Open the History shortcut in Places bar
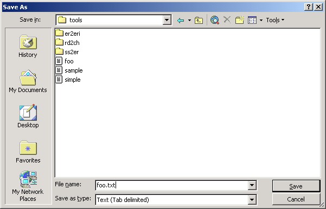The height and width of the screenshot is (209, 326). (x=28, y=47)
